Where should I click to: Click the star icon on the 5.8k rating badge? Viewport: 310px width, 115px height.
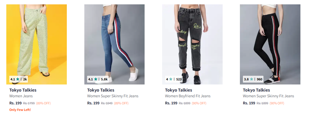coord(96,79)
